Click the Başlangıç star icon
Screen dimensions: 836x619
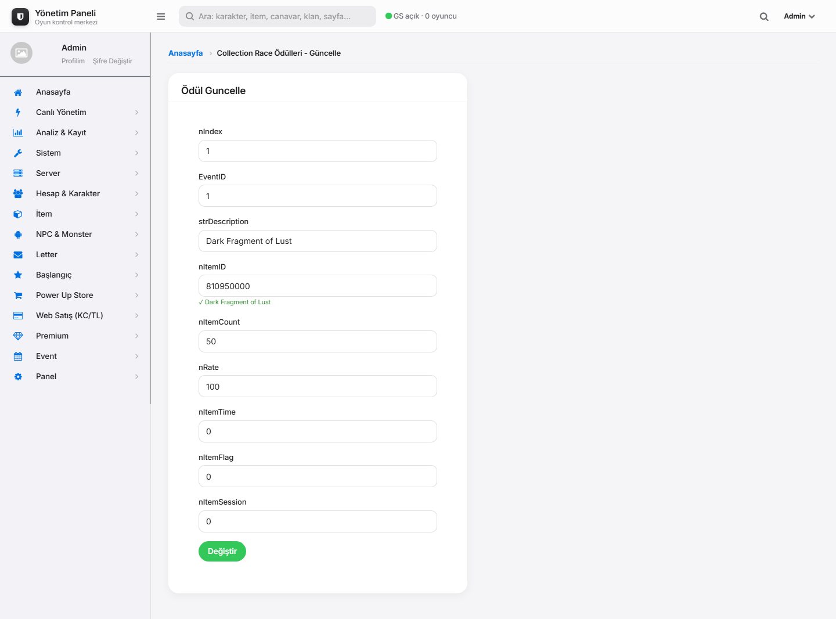18,275
